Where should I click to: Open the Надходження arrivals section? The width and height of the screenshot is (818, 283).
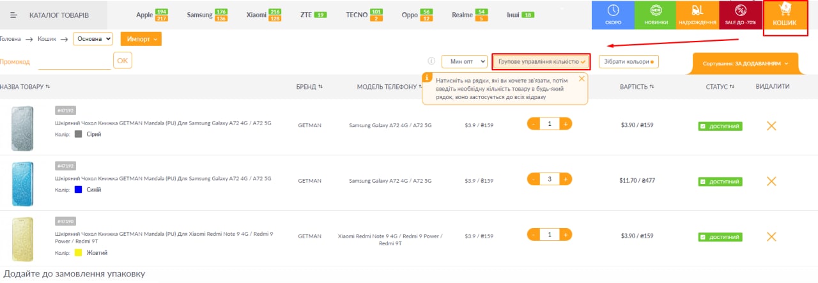(697, 15)
